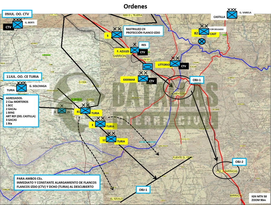This screenshot has width=271, height=205.
Task: Click the COR DELGADO label
Action: (x=216, y=29)
